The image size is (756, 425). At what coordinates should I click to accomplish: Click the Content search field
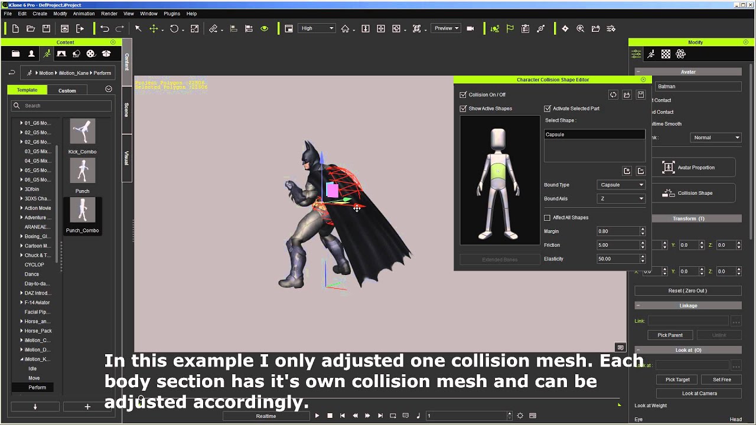click(61, 106)
